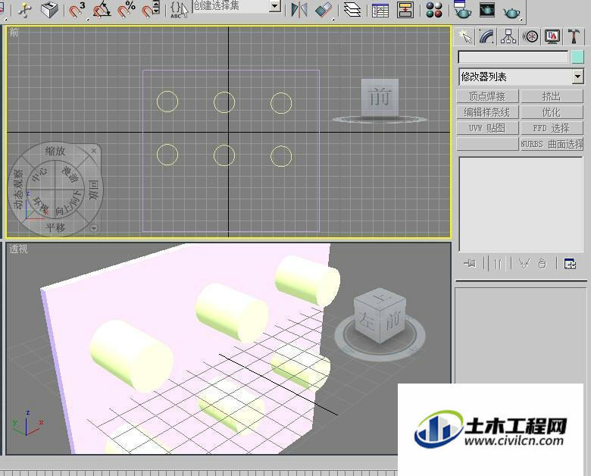Click 缩放 wedge on the steering wheel
The width and height of the screenshot is (591, 476).
[x=55, y=152]
